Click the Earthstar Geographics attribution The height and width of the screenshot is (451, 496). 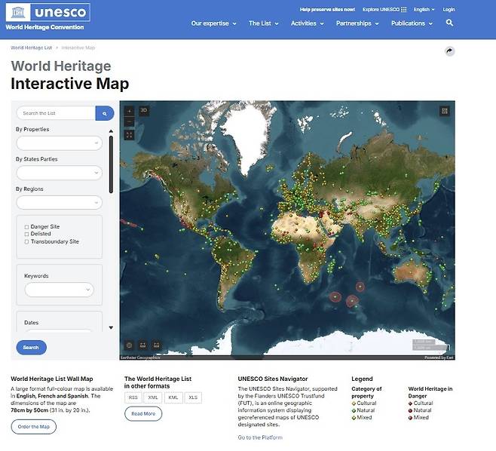pyautogui.click(x=140, y=357)
